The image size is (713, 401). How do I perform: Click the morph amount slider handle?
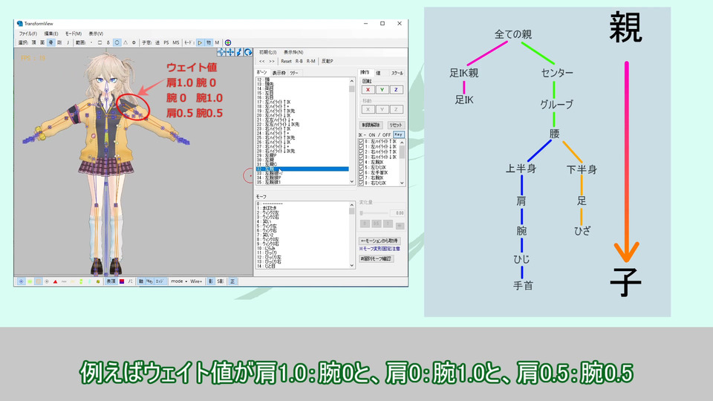pyautogui.click(x=362, y=213)
